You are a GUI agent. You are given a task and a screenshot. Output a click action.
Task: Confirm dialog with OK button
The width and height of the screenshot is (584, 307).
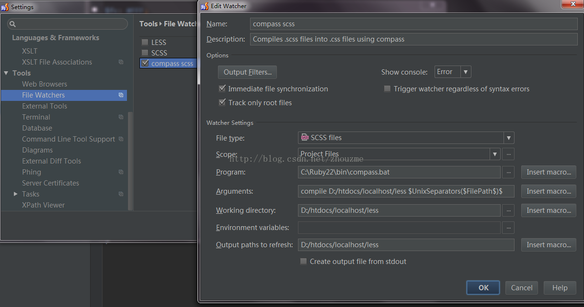[x=483, y=288]
